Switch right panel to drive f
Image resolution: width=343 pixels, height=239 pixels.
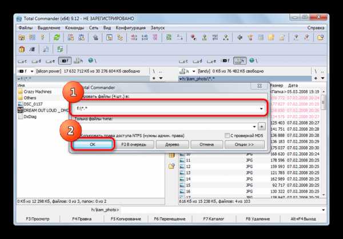click(x=225, y=61)
